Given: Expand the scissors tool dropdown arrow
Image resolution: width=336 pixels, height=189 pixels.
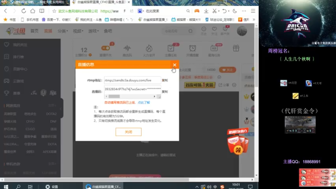Looking at the screenshot, I should click(219, 11).
